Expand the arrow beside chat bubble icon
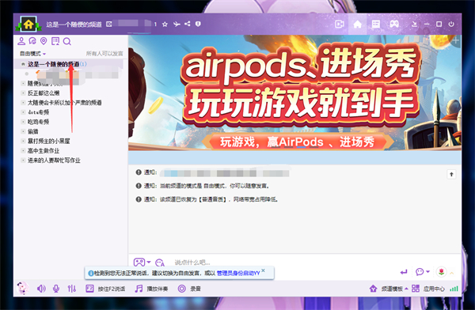This screenshot has height=310, width=475. point(427,272)
